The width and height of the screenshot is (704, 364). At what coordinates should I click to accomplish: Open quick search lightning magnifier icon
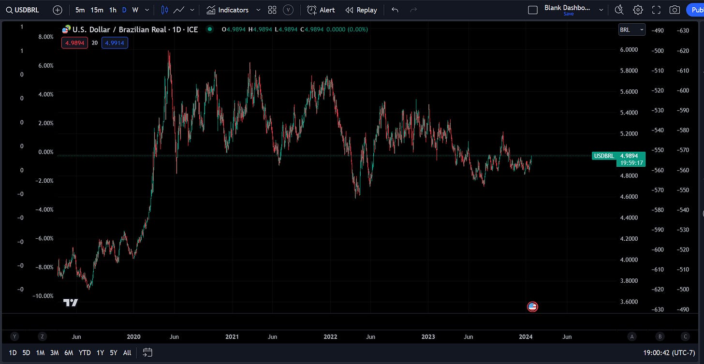[x=619, y=10]
